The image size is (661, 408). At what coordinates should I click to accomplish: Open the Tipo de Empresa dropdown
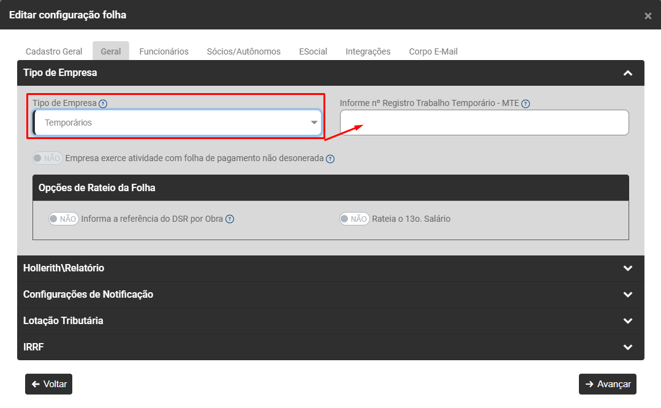point(178,123)
